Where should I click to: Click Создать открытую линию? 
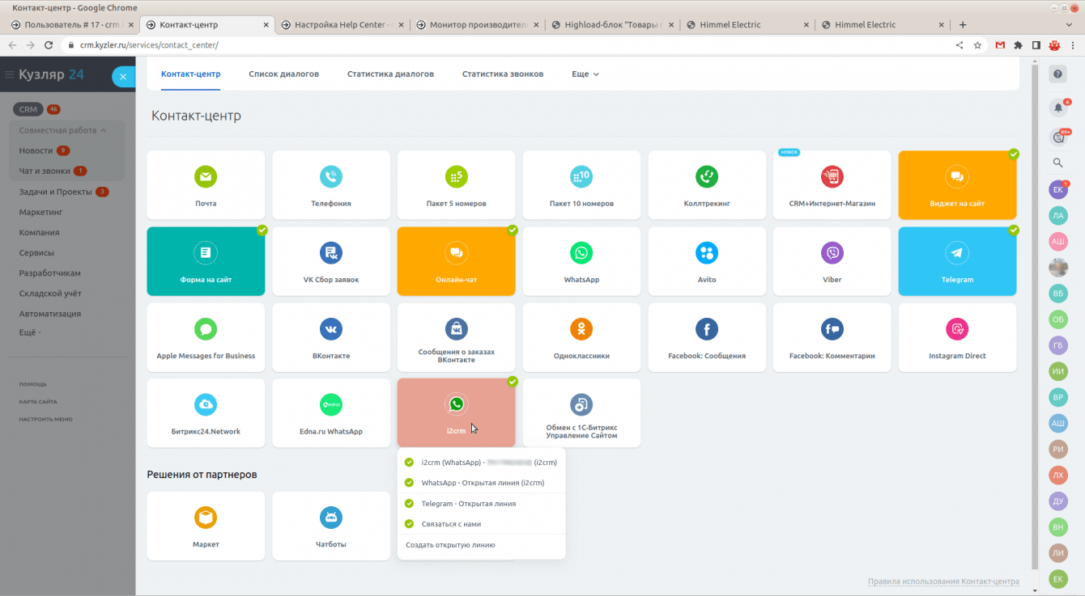point(450,545)
